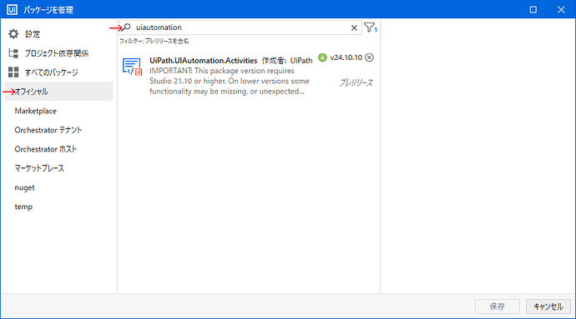Viewport: 576px width, 319px height.
Task: Open the 設定 settings gear icon
Action: click(13, 34)
